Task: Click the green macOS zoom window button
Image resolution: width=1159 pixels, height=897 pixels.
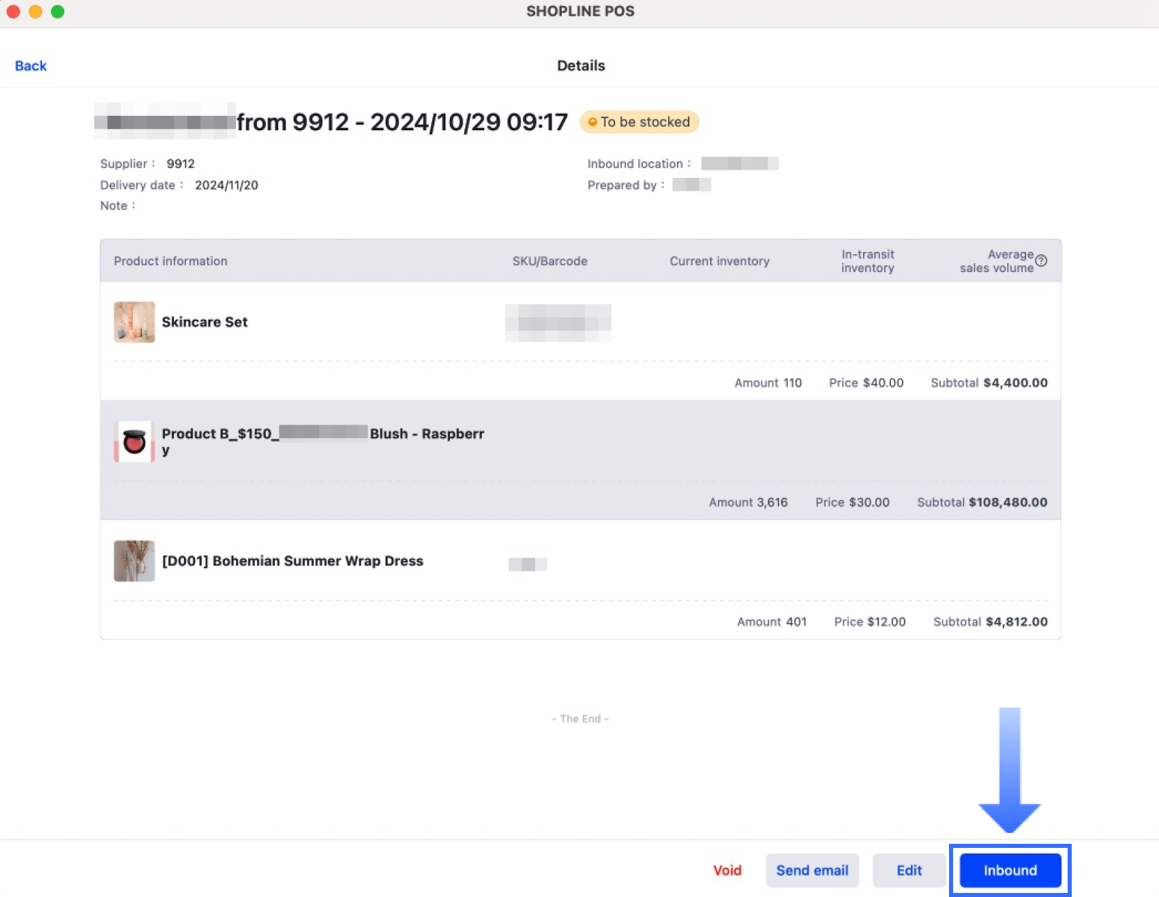Action: 57,12
